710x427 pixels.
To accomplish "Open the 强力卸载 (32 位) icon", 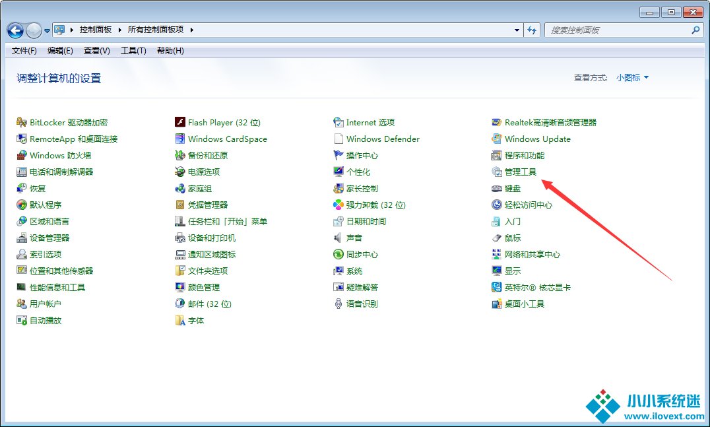I will 339,205.
